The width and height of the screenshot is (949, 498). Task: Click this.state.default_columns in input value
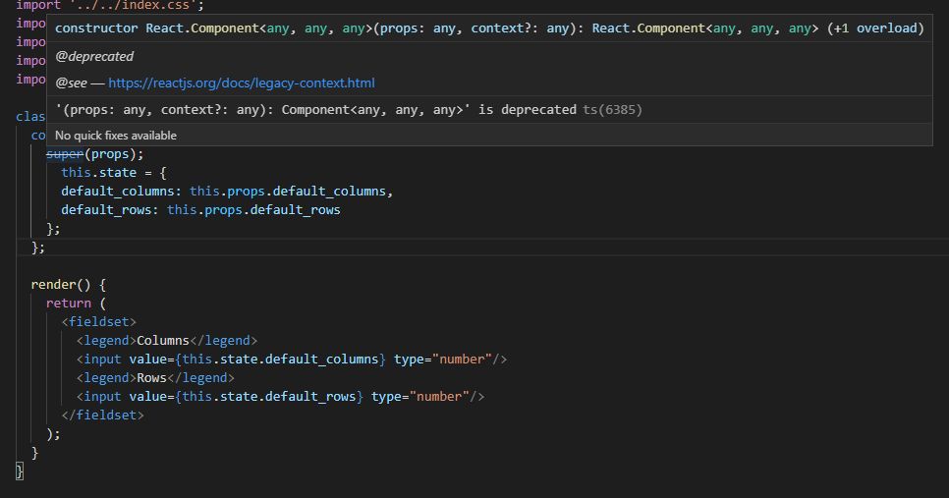point(280,360)
